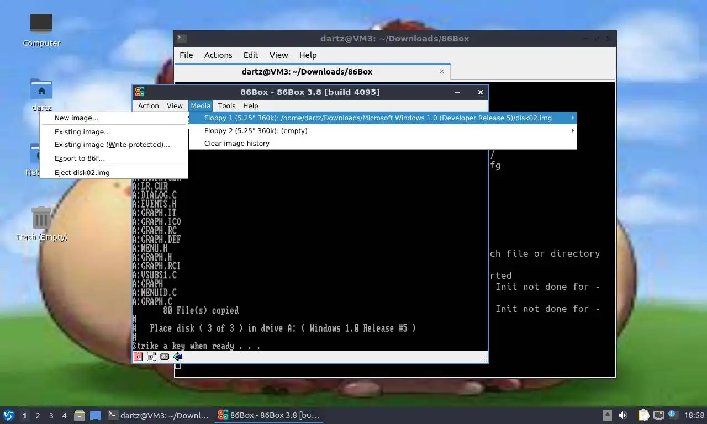Select Eject disk02.img menu entry
This screenshot has width=707, height=424.
pyautogui.click(x=114, y=173)
